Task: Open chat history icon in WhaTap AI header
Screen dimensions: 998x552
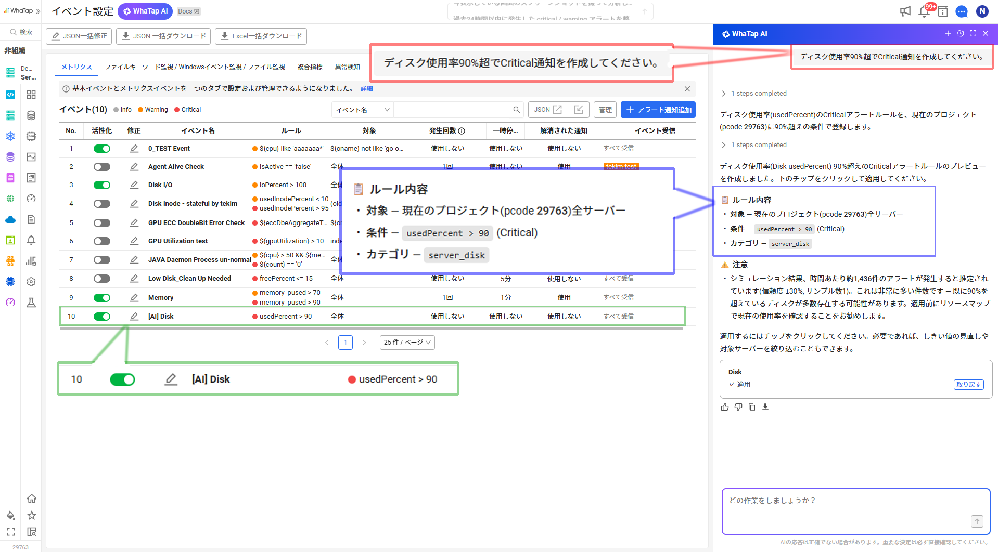Action: [x=961, y=33]
